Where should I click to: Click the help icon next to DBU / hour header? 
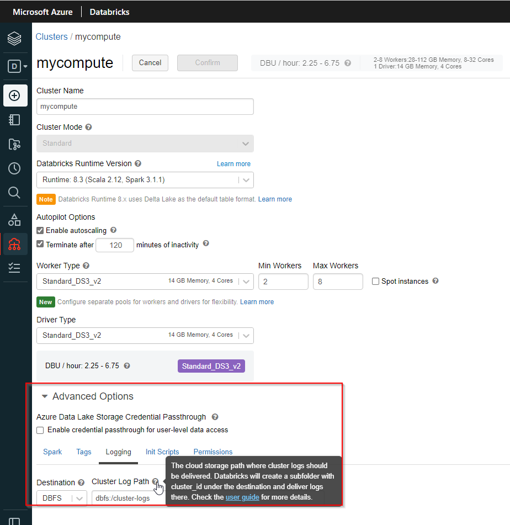click(348, 63)
